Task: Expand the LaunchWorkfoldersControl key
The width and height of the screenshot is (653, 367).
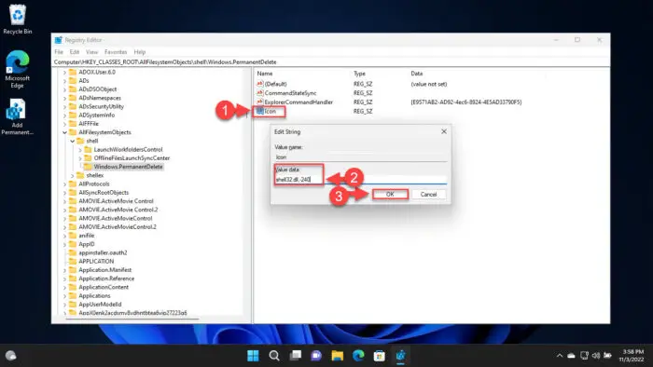Action: point(80,150)
